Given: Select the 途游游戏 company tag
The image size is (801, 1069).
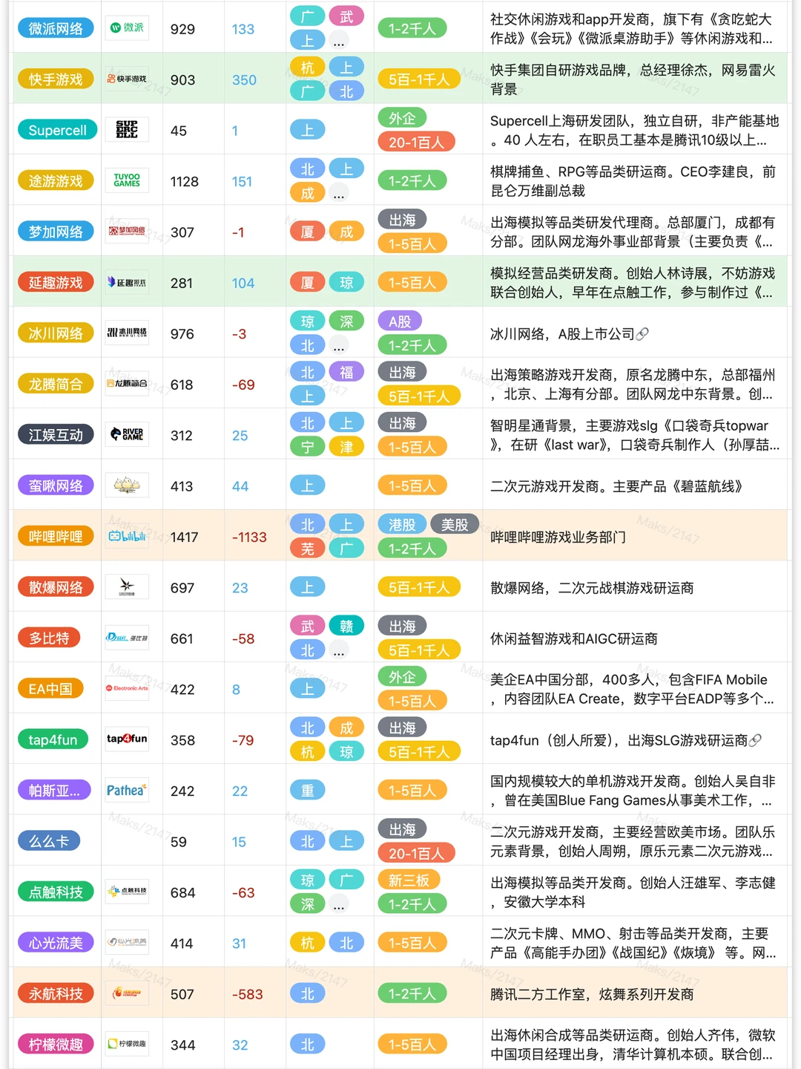Looking at the screenshot, I should tap(56, 180).
